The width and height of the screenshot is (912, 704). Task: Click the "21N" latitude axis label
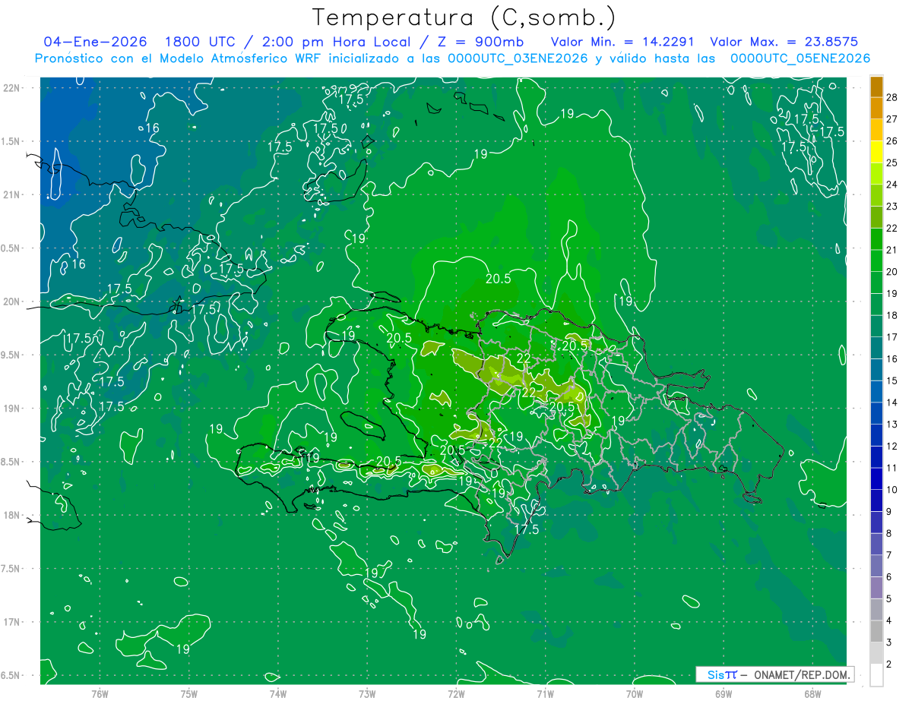[x=12, y=194]
